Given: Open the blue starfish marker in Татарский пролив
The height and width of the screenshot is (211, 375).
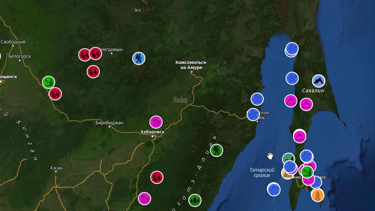Looking at the screenshot, I should coord(274,189).
